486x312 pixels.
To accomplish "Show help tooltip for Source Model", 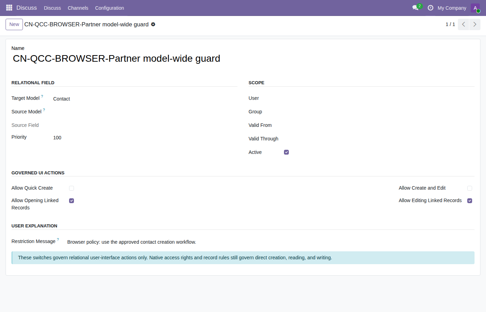I will tap(44, 110).
